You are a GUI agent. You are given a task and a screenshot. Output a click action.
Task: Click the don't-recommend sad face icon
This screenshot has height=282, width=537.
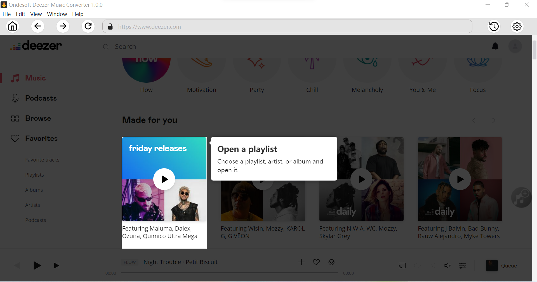(x=331, y=262)
